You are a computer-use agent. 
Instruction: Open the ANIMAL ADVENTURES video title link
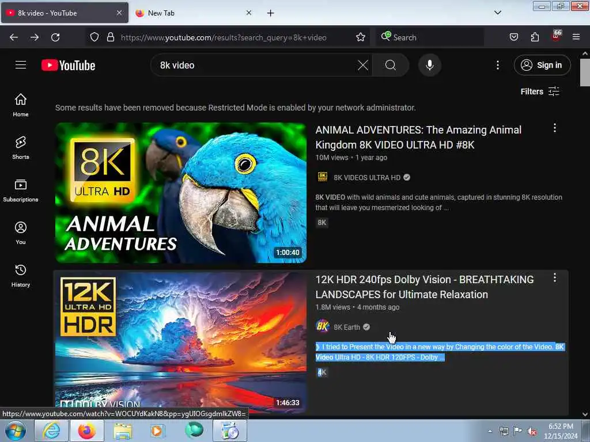418,137
